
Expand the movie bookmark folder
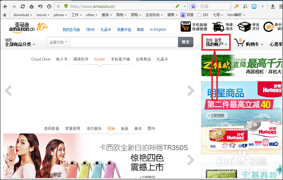click(x=43, y=15)
